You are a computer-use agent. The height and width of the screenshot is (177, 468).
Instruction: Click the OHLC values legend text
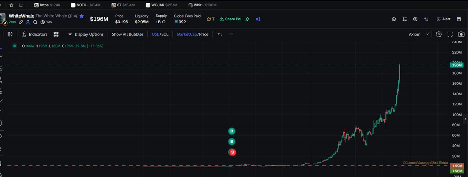tap(62, 46)
